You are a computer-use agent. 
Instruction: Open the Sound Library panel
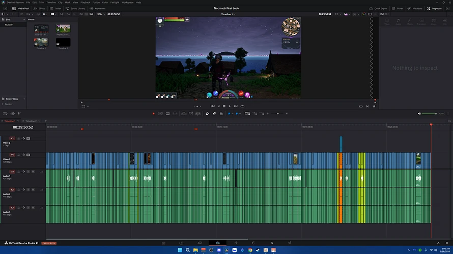(x=75, y=8)
